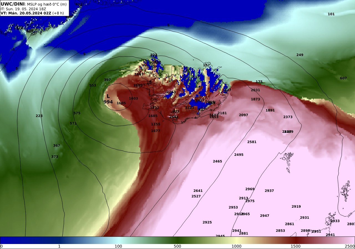Screen dimensions: 355x249
Task: Click the 1677 height label
Action: click(x=156, y=131)
